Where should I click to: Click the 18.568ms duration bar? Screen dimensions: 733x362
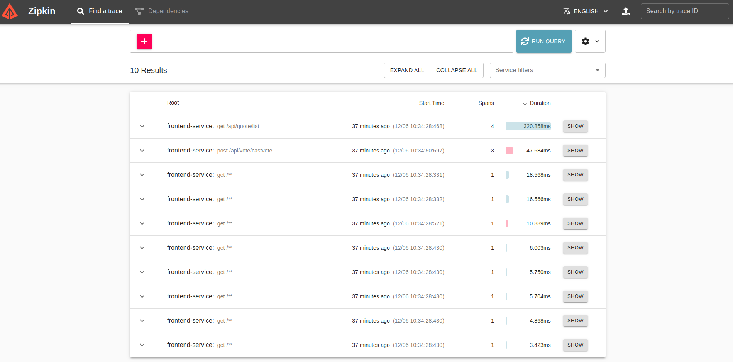[x=508, y=175]
